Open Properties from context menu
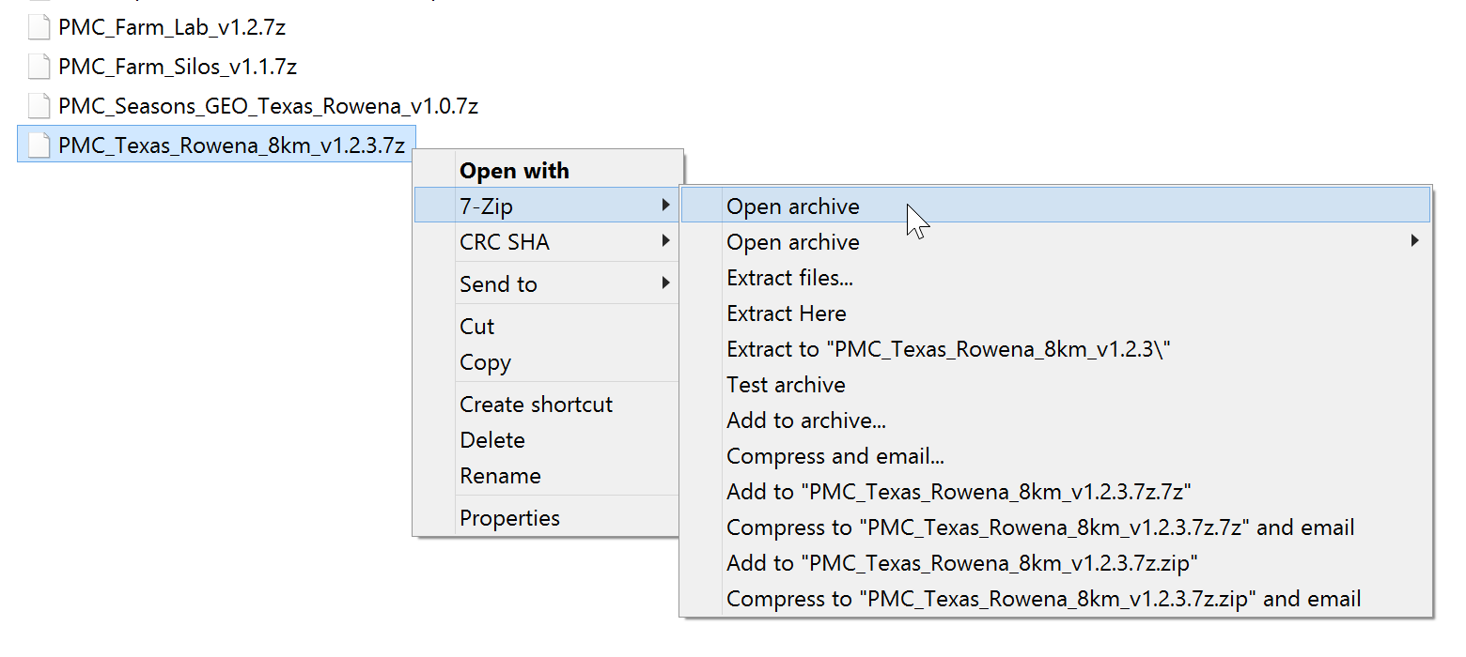The height and width of the screenshot is (657, 1466). click(x=546, y=518)
